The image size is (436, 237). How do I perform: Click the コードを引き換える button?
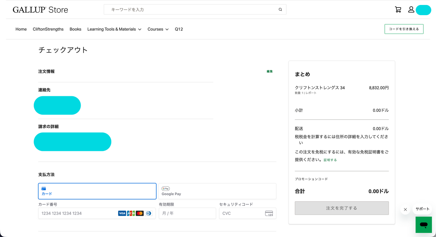click(x=404, y=29)
